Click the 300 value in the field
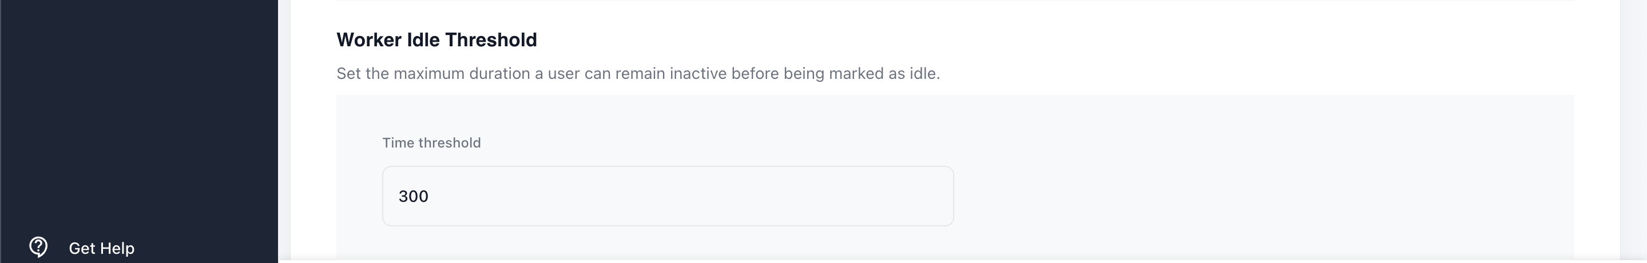The width and height of the screenshot is (1647, 263). 413,197
